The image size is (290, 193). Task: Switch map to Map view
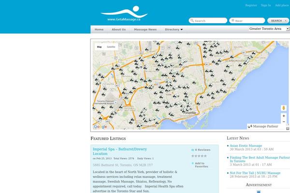(x=99, y=47)
